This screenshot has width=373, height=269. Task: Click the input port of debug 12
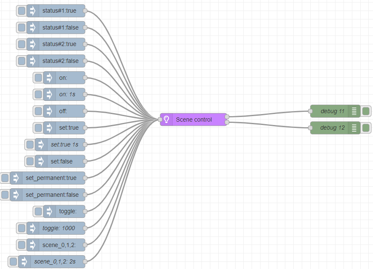[310, 128]
